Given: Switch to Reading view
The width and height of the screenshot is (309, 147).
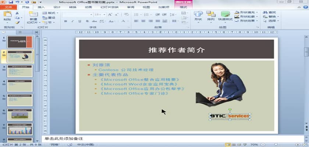Looking at the screenshot, I should tap(239, 145).
